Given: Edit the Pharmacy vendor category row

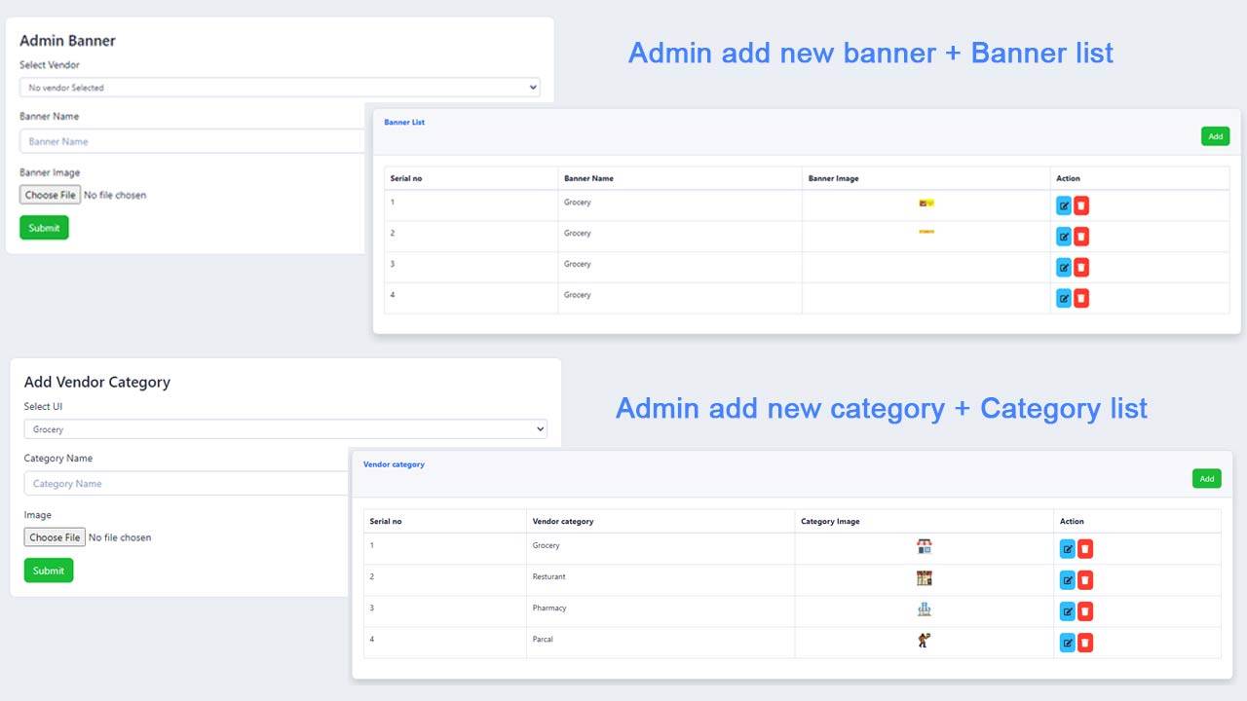Looking at the screenshot, I should click(1067, 611).
